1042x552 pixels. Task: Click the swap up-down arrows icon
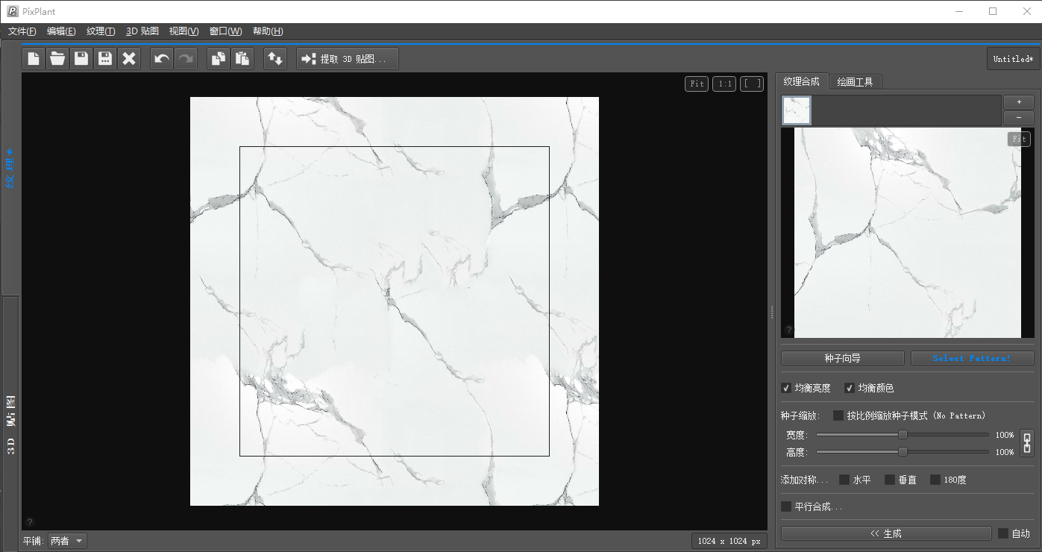[275, 59]
